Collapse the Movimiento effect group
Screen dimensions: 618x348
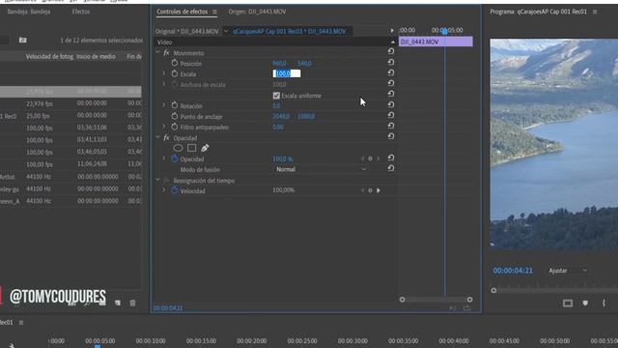pos(158,52)
